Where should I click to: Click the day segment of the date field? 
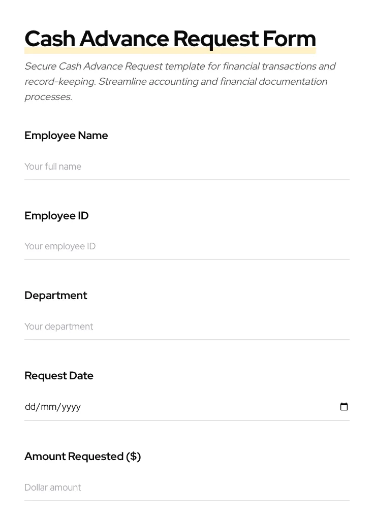(30, 406)
